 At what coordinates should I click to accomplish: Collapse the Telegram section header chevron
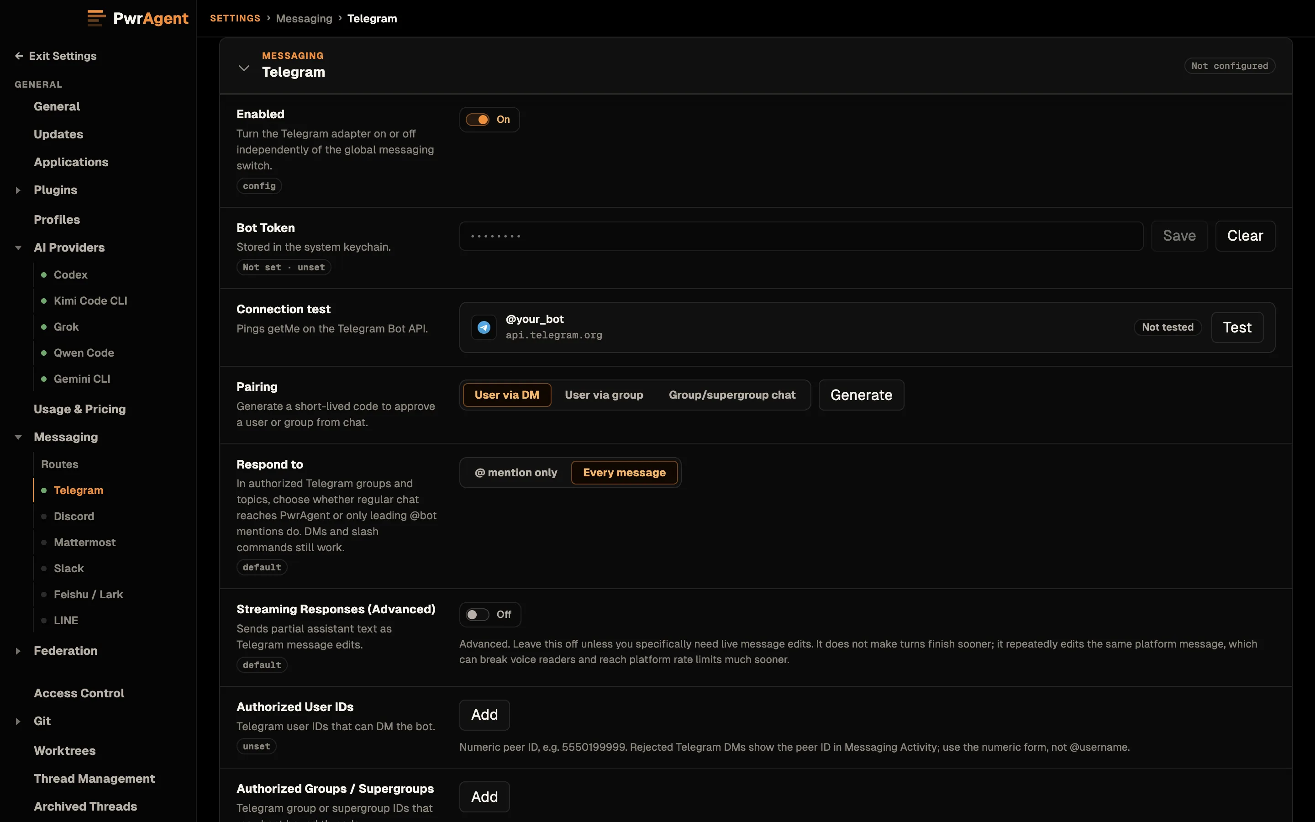pos(244,68)
